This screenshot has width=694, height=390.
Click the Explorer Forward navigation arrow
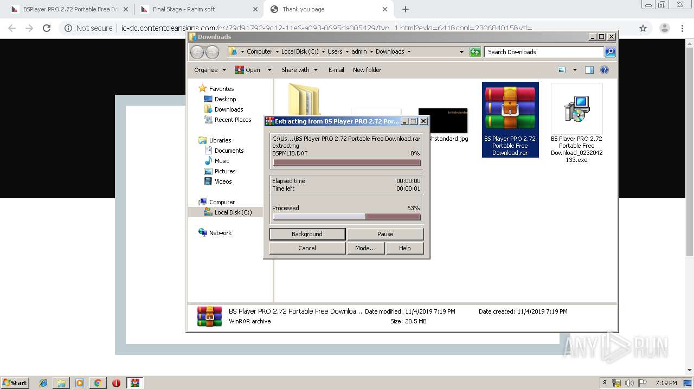point(212,52)
